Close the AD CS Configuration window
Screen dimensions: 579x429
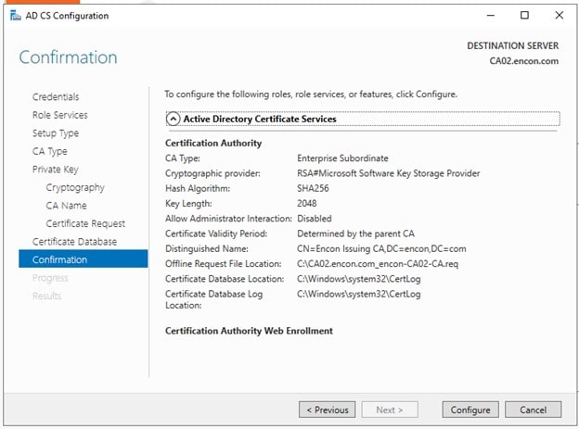click(x=559, y=16)
